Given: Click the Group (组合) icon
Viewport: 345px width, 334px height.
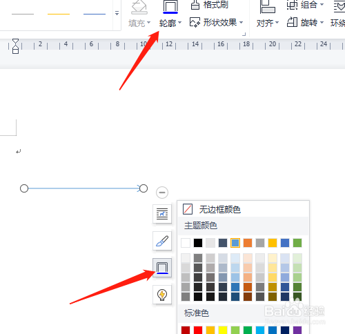Looking at the screenshot, I should coord(292,5).
